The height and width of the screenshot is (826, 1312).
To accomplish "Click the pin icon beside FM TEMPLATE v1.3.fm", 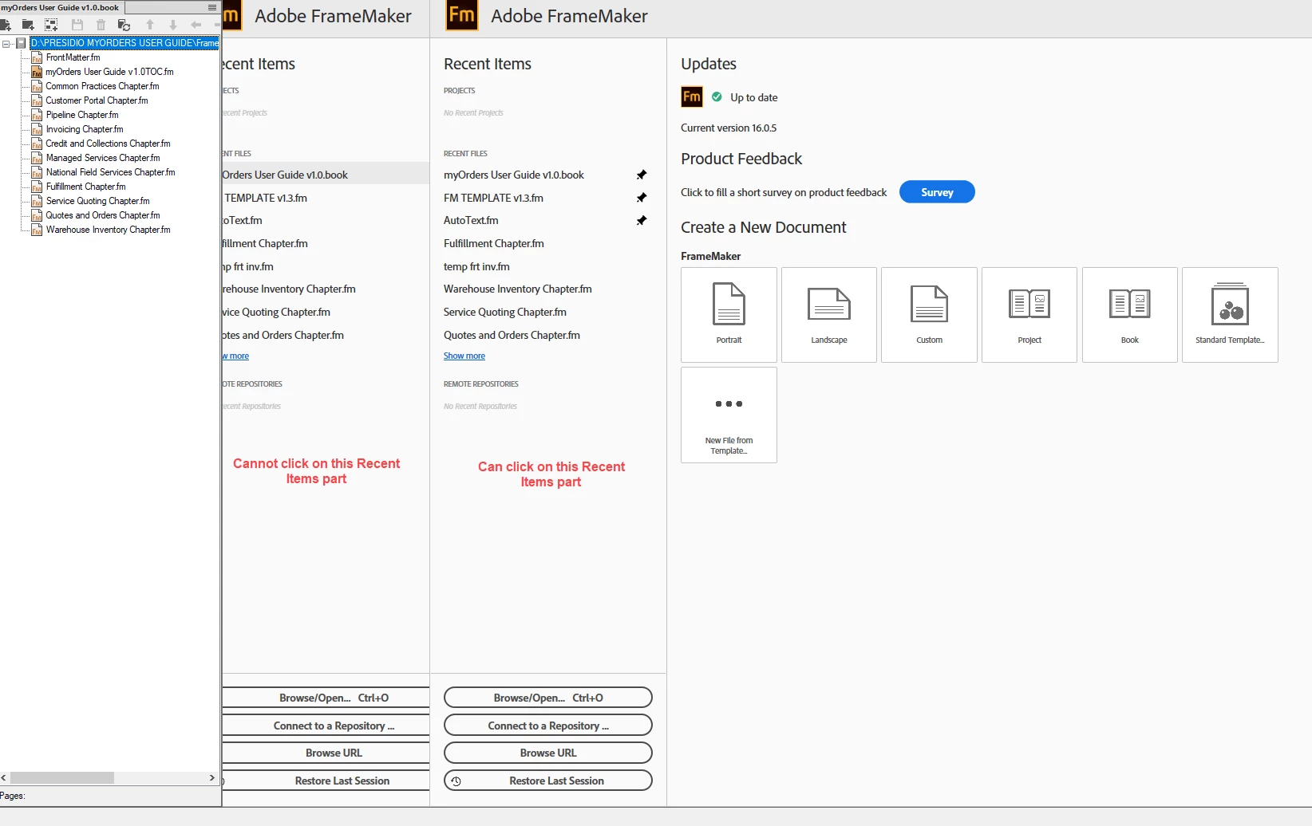I will tap(641, 198).
